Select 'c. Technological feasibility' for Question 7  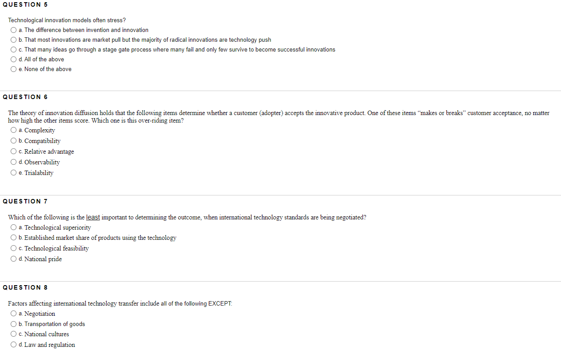13,248
